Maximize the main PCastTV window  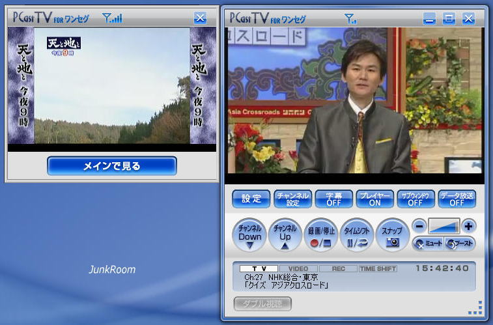click(x=449, y=18)
